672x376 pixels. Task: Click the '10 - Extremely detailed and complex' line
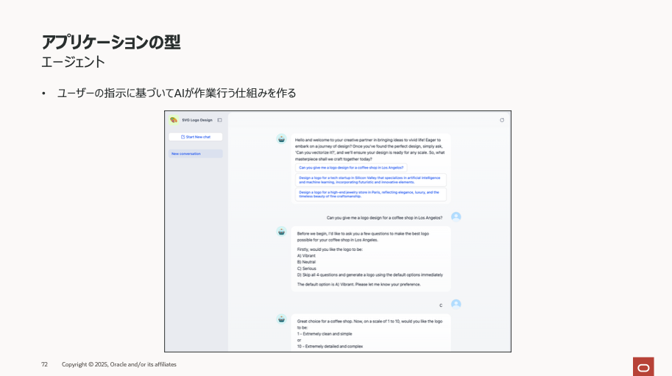(x=330, y=347)
